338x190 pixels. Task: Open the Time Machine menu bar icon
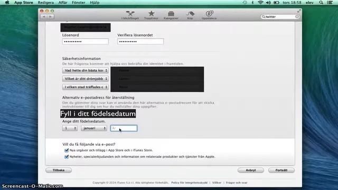pyautogui.click(x=245, y=3)
